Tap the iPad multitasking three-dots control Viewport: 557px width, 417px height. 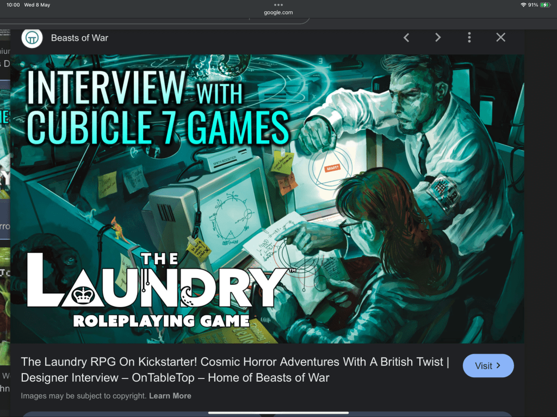pos(278,4)
